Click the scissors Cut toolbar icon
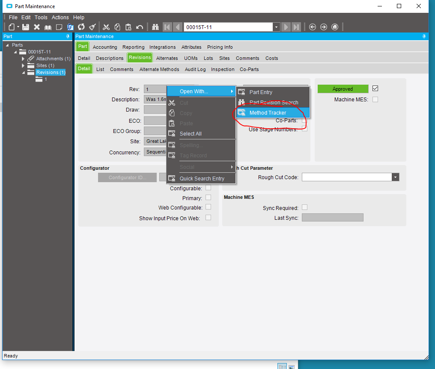 tap(106, 27)
